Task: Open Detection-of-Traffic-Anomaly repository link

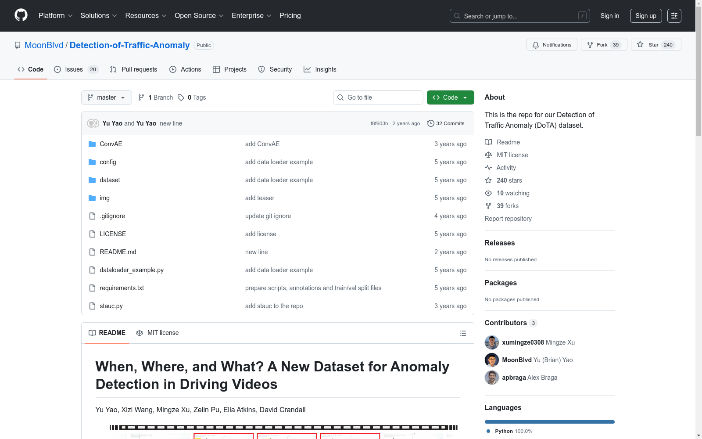Action: tap(130, 45)
